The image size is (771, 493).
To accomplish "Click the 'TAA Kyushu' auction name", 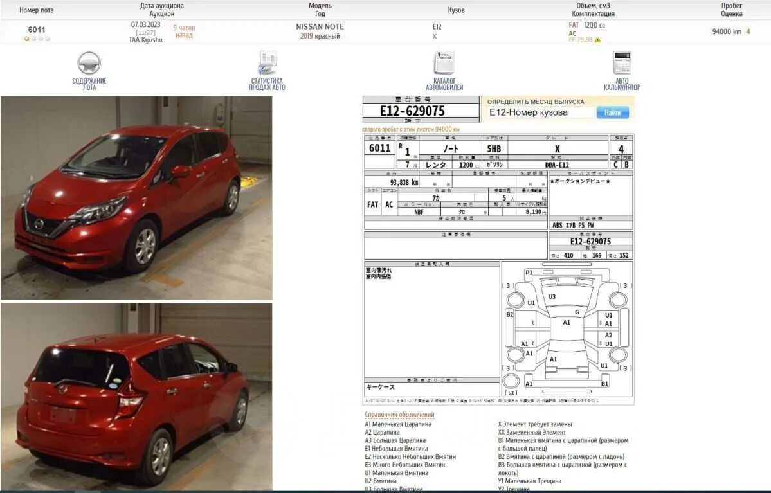I will point(145,40).
